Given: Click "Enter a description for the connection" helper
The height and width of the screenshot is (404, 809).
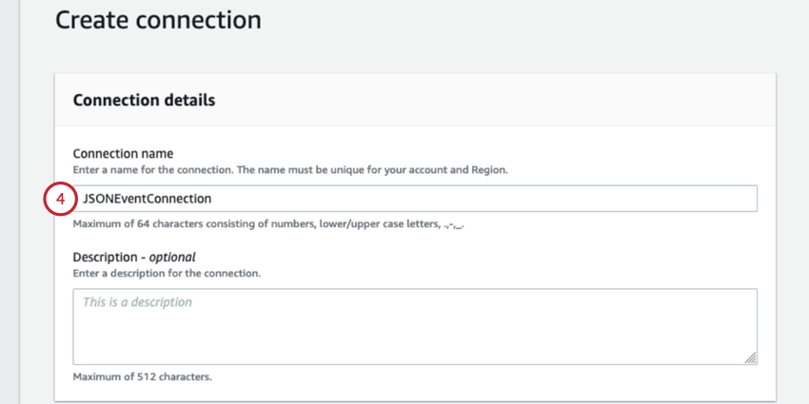Looking at the screenshot, I should tap(167, 273).
